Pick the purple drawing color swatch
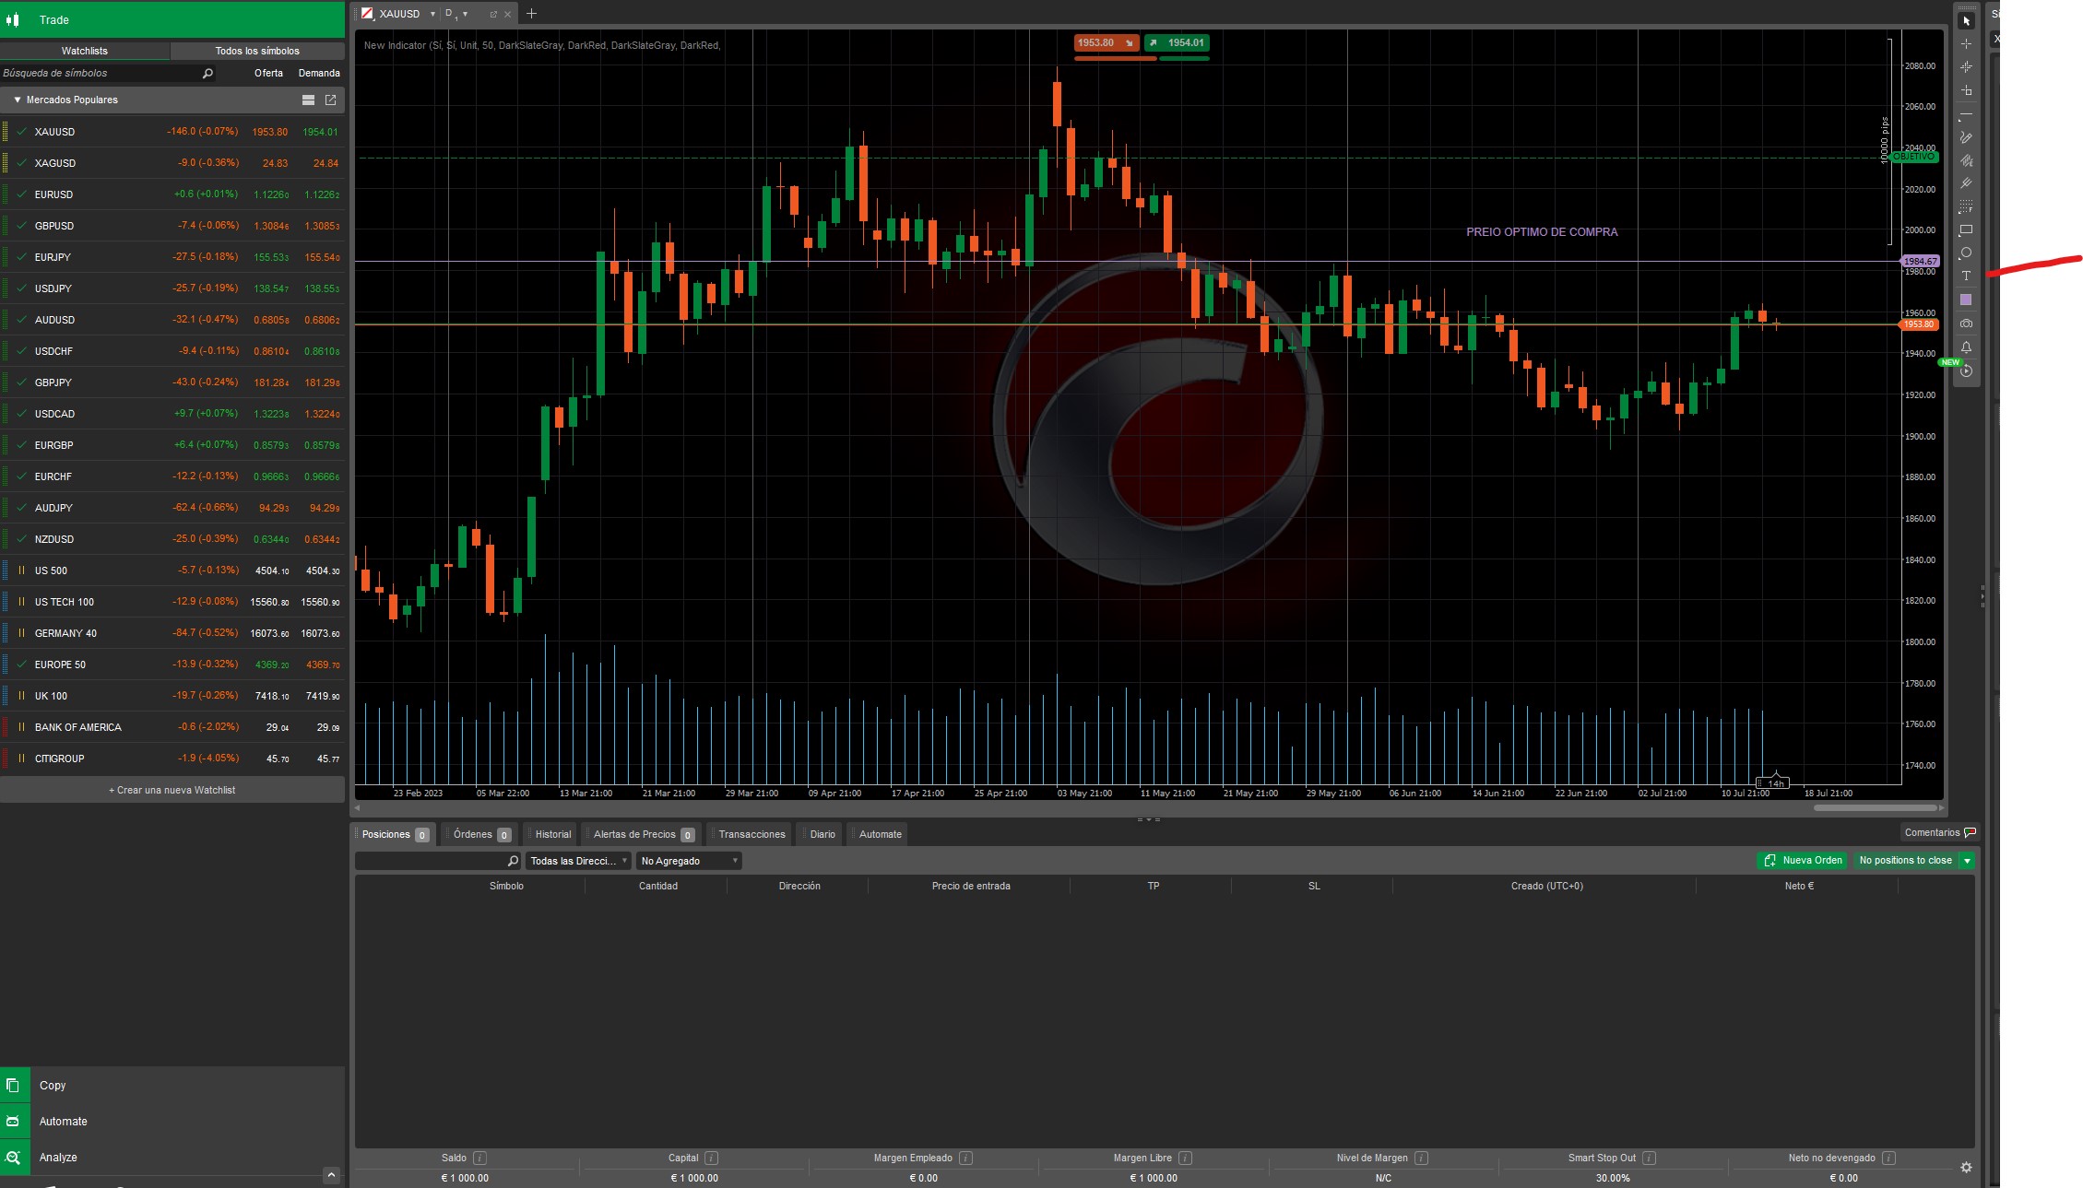 (1966, 300)
